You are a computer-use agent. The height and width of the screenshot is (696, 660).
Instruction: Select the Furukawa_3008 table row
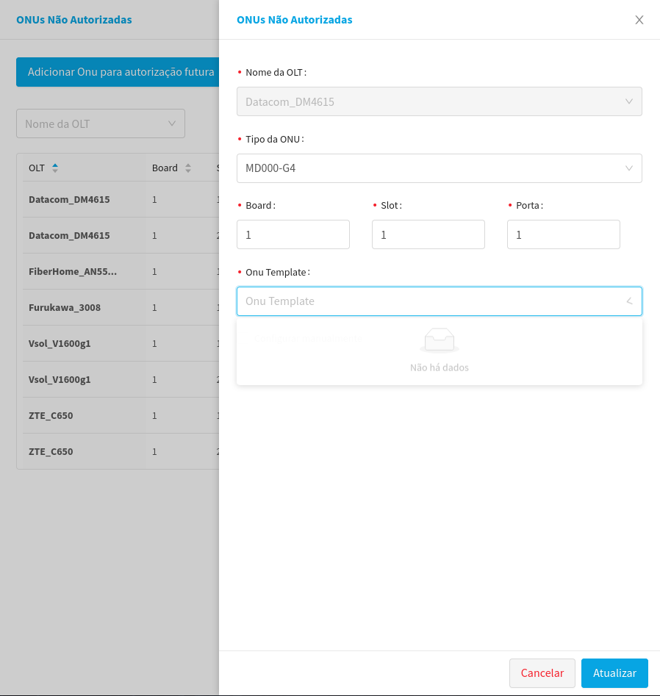pyautogui.click(x=65, y=308)
